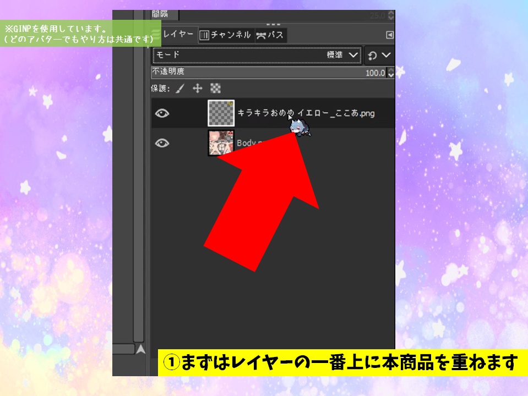Click the reset blend mode circular arrow icon

[x=372, y=56]
